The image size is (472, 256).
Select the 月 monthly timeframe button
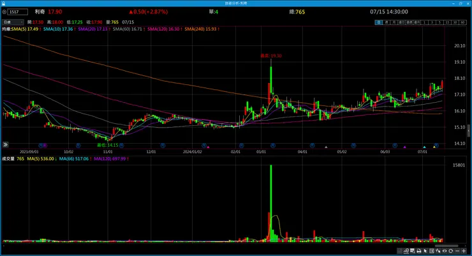394,22
